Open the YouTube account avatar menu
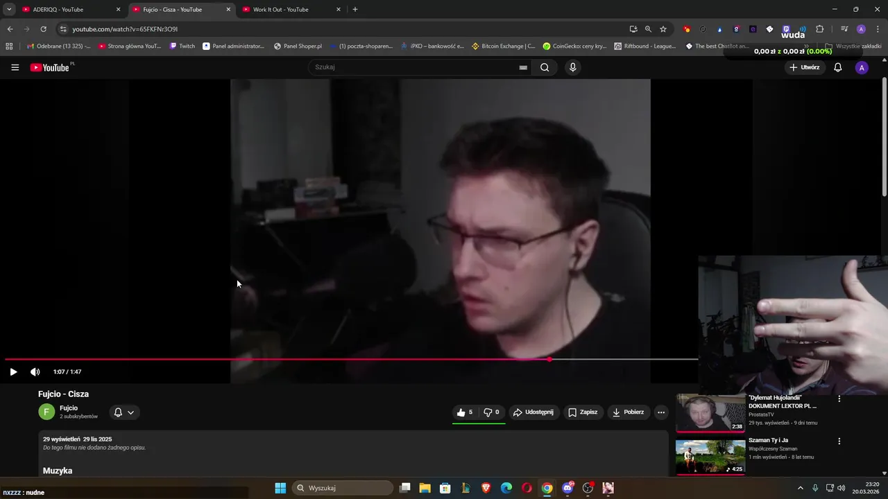 [x=861, y=67]
